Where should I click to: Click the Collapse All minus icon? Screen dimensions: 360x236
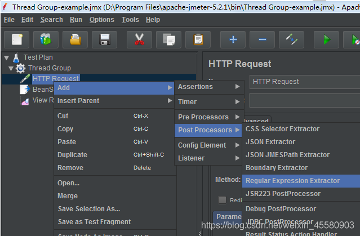coord(262,39)
